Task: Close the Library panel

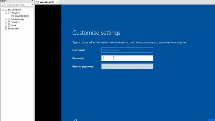Action: [32, 1]
